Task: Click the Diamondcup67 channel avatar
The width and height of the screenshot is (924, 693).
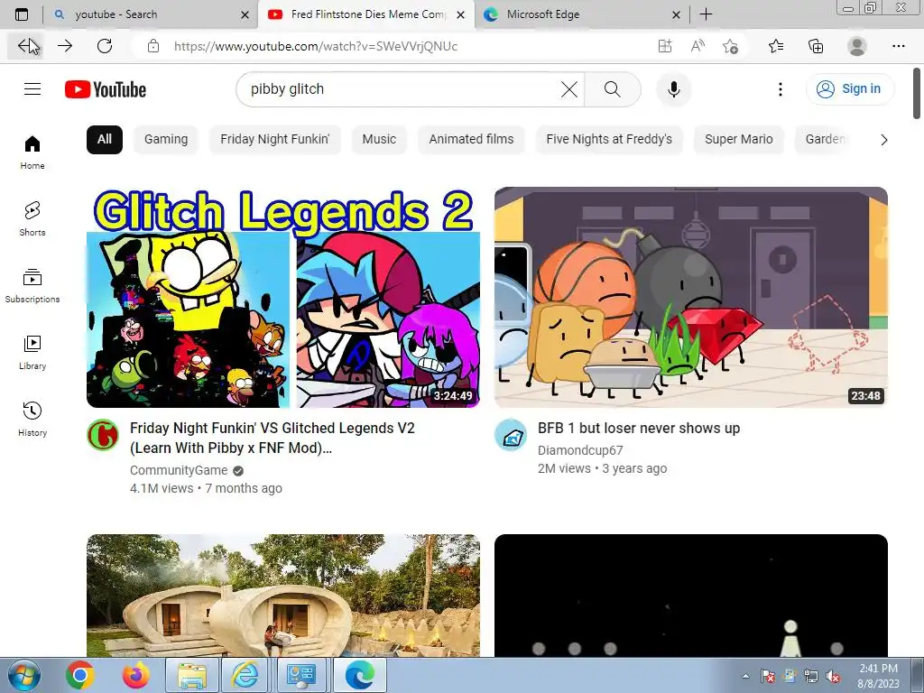Action: [511, 435]
